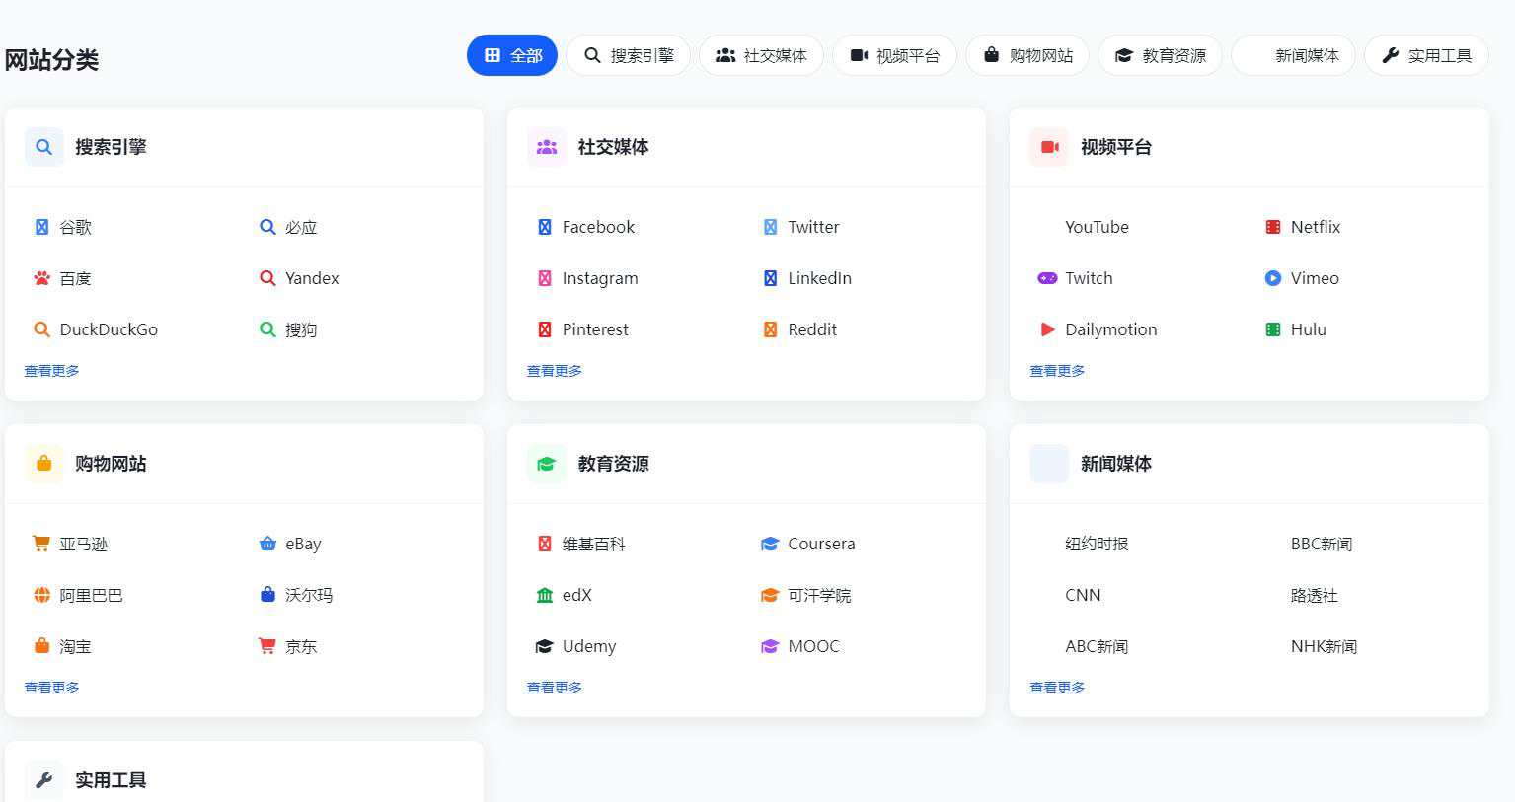Click the BBC新闻 entry
1515x802 pixels.
(1322, 544)
